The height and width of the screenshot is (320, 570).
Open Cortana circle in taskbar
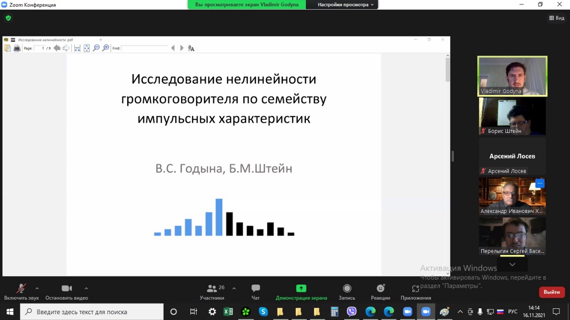click(173, 312)
